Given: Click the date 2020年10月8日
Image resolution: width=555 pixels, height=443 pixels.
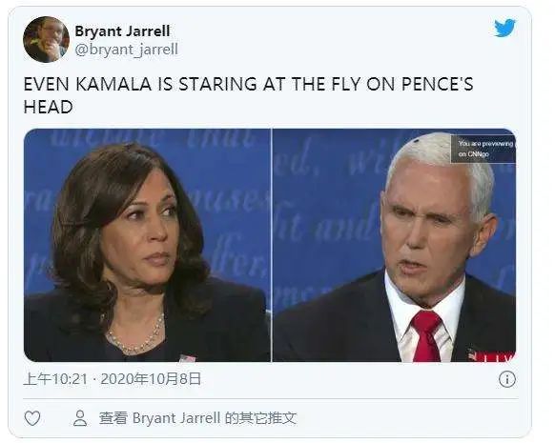Looking at the screenshot, I should [x=151, y=379].
